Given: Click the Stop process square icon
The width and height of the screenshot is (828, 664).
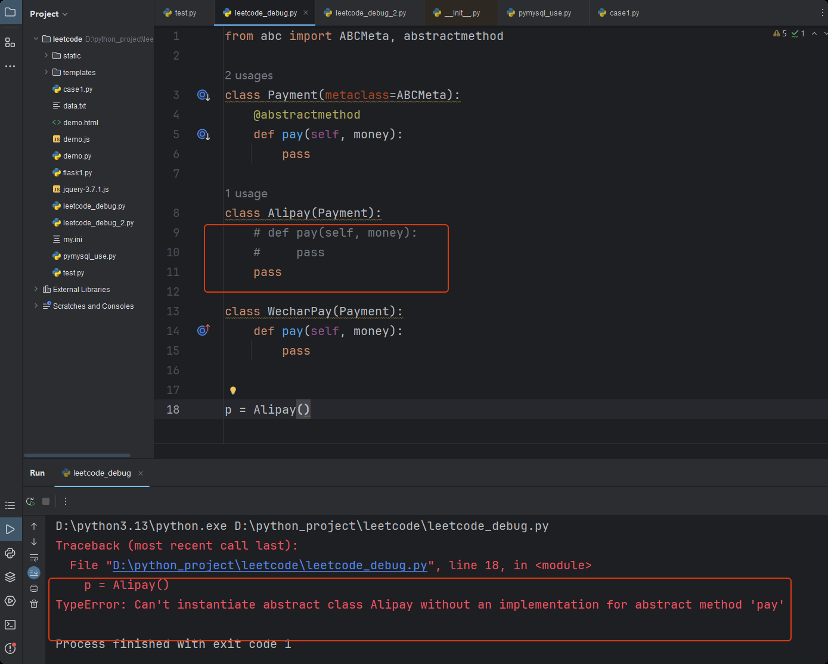Looking at the screenshot, I should pos(46,501).
